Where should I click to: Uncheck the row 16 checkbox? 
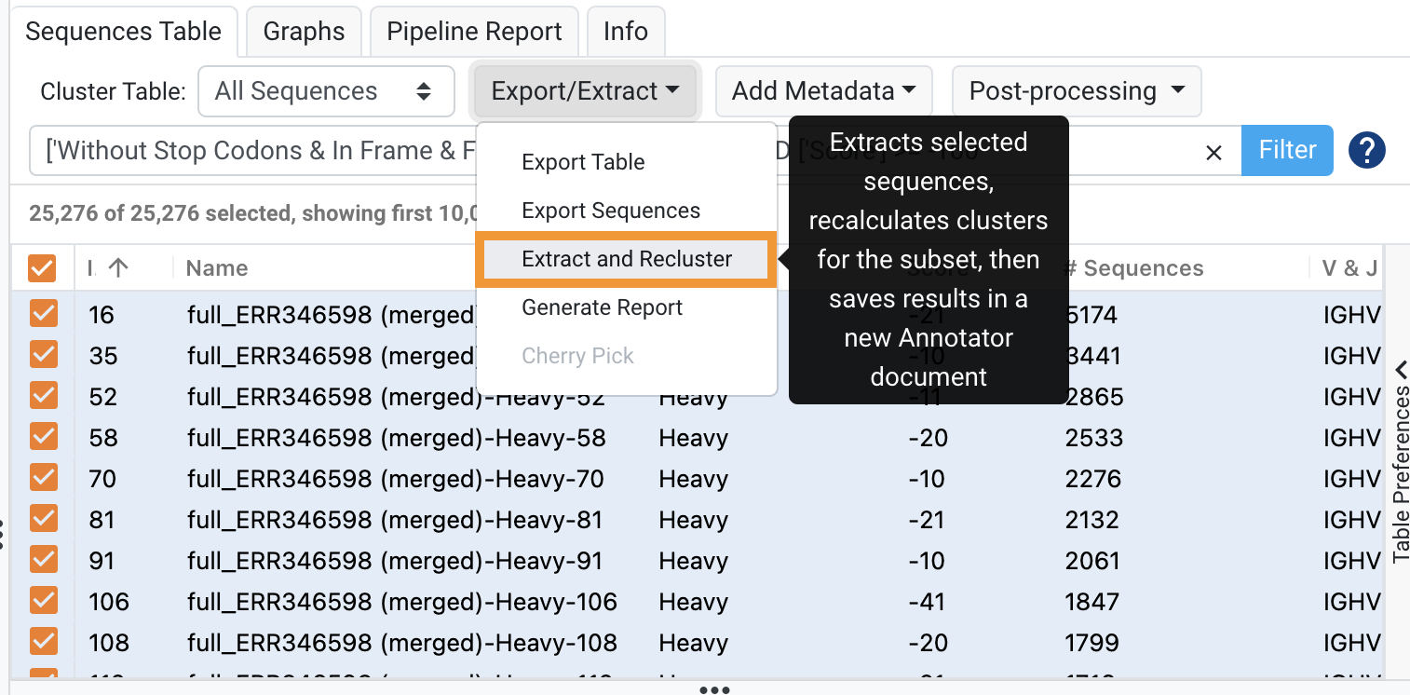click(x=44, y=314)
